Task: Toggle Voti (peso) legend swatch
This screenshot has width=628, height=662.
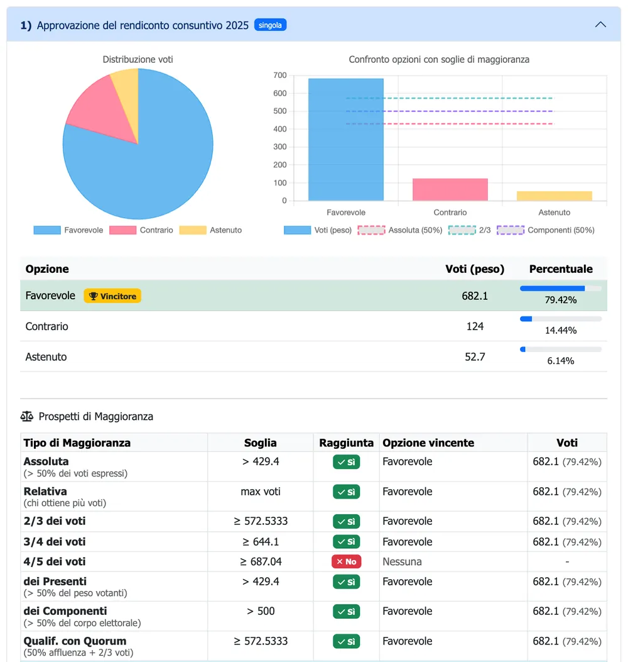Action: coord(297,230)
